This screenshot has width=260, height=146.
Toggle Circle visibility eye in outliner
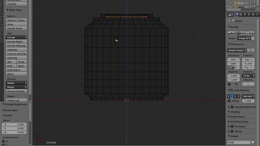coord(247,3)
